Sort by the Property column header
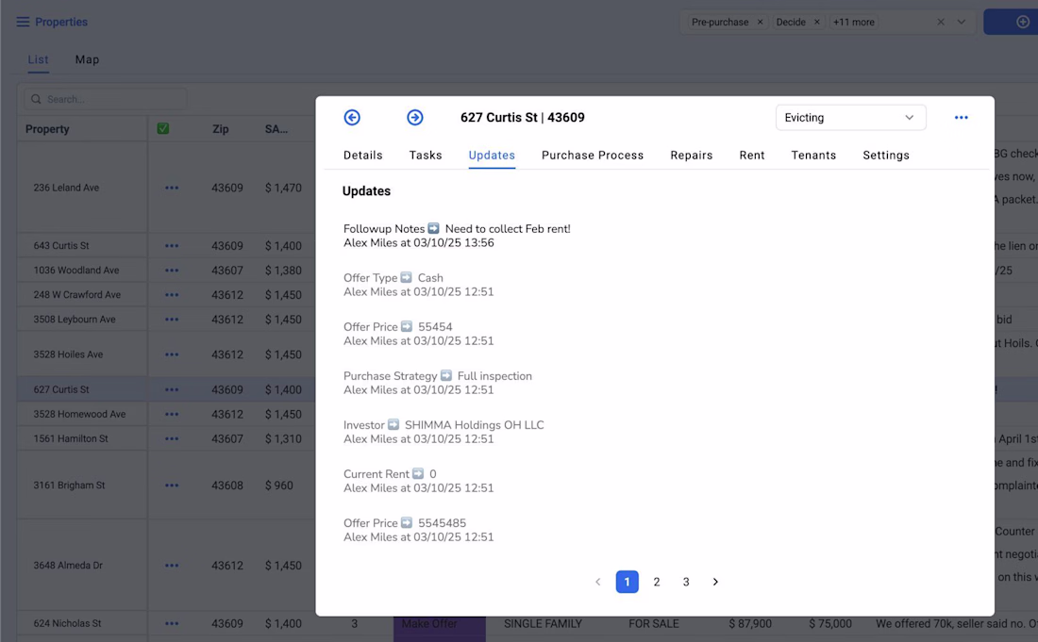The height and width of the screenshot is (642, 1038). [x=47, y=129]
